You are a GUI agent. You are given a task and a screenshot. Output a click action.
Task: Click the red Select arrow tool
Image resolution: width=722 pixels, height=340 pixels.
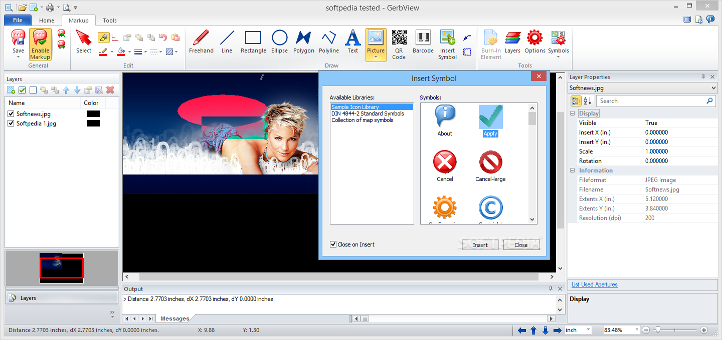(x=84, y=42)
